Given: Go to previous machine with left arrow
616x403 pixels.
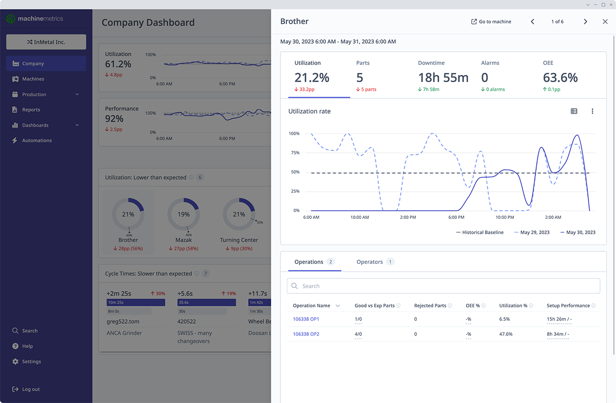Looking at the screenshot, I should [532, 22].
